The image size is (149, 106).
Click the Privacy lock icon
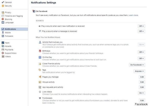[3, 13]
